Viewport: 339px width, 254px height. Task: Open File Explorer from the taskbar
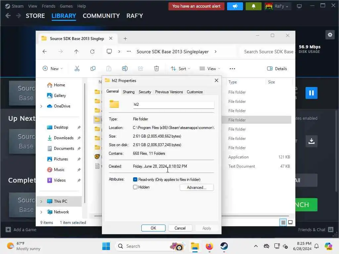[195, 246]
